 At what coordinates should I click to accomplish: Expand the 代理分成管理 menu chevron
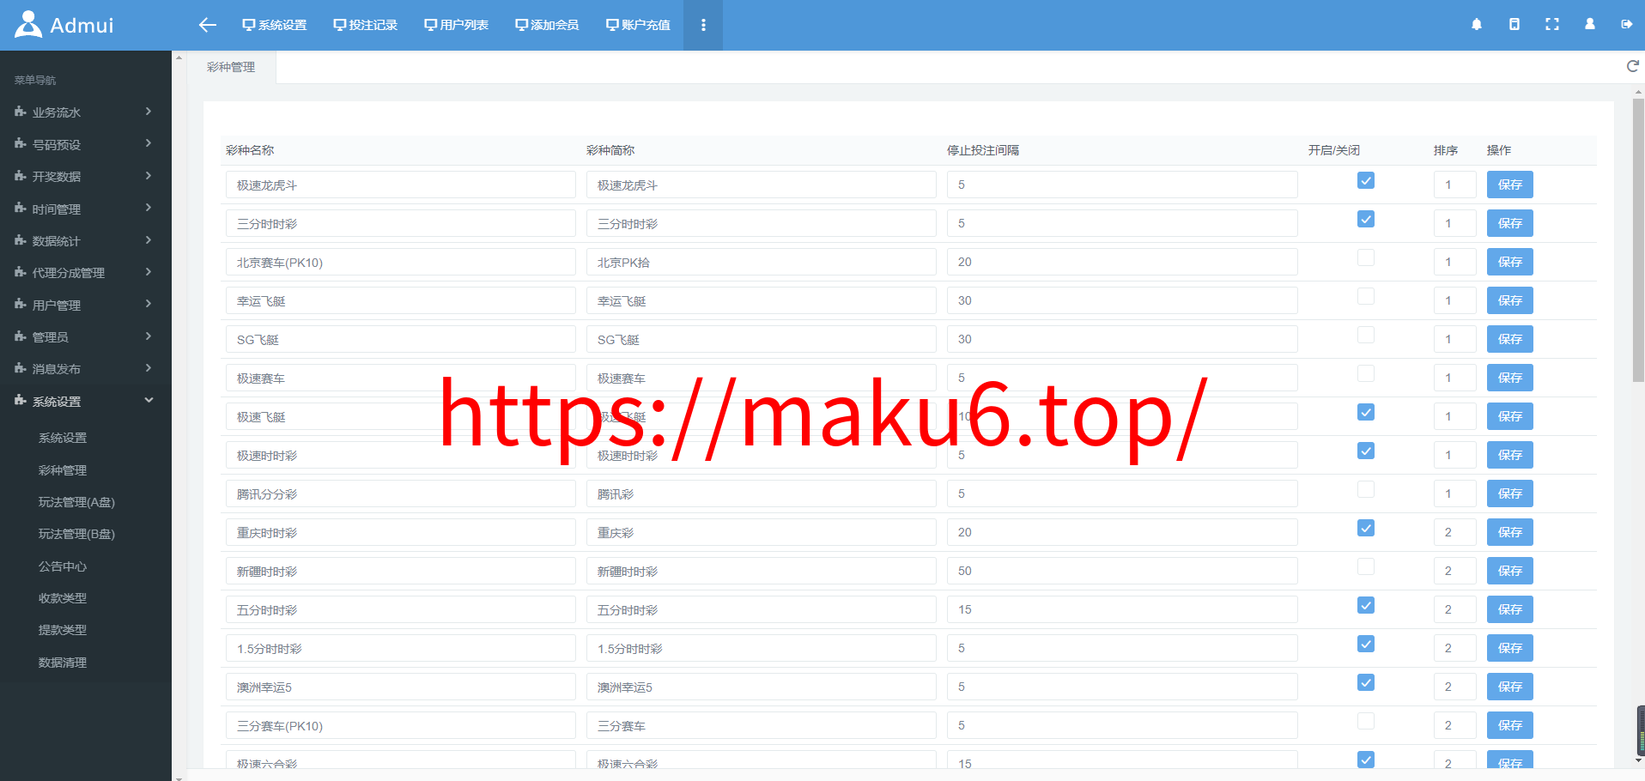tap(149, 272)
